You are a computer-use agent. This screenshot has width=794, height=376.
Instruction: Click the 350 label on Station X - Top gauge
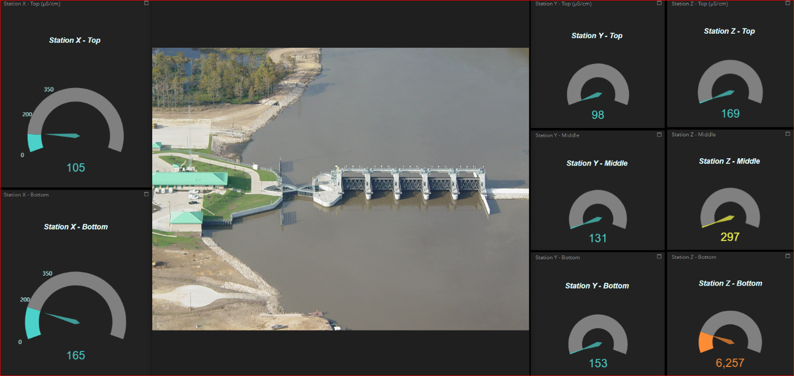point(48,89)
